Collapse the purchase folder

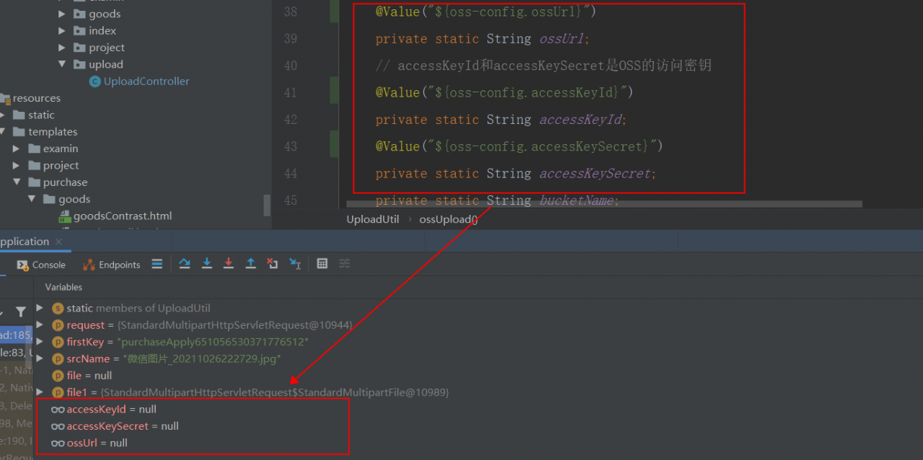pyautogui.click(x=17, y=182)
